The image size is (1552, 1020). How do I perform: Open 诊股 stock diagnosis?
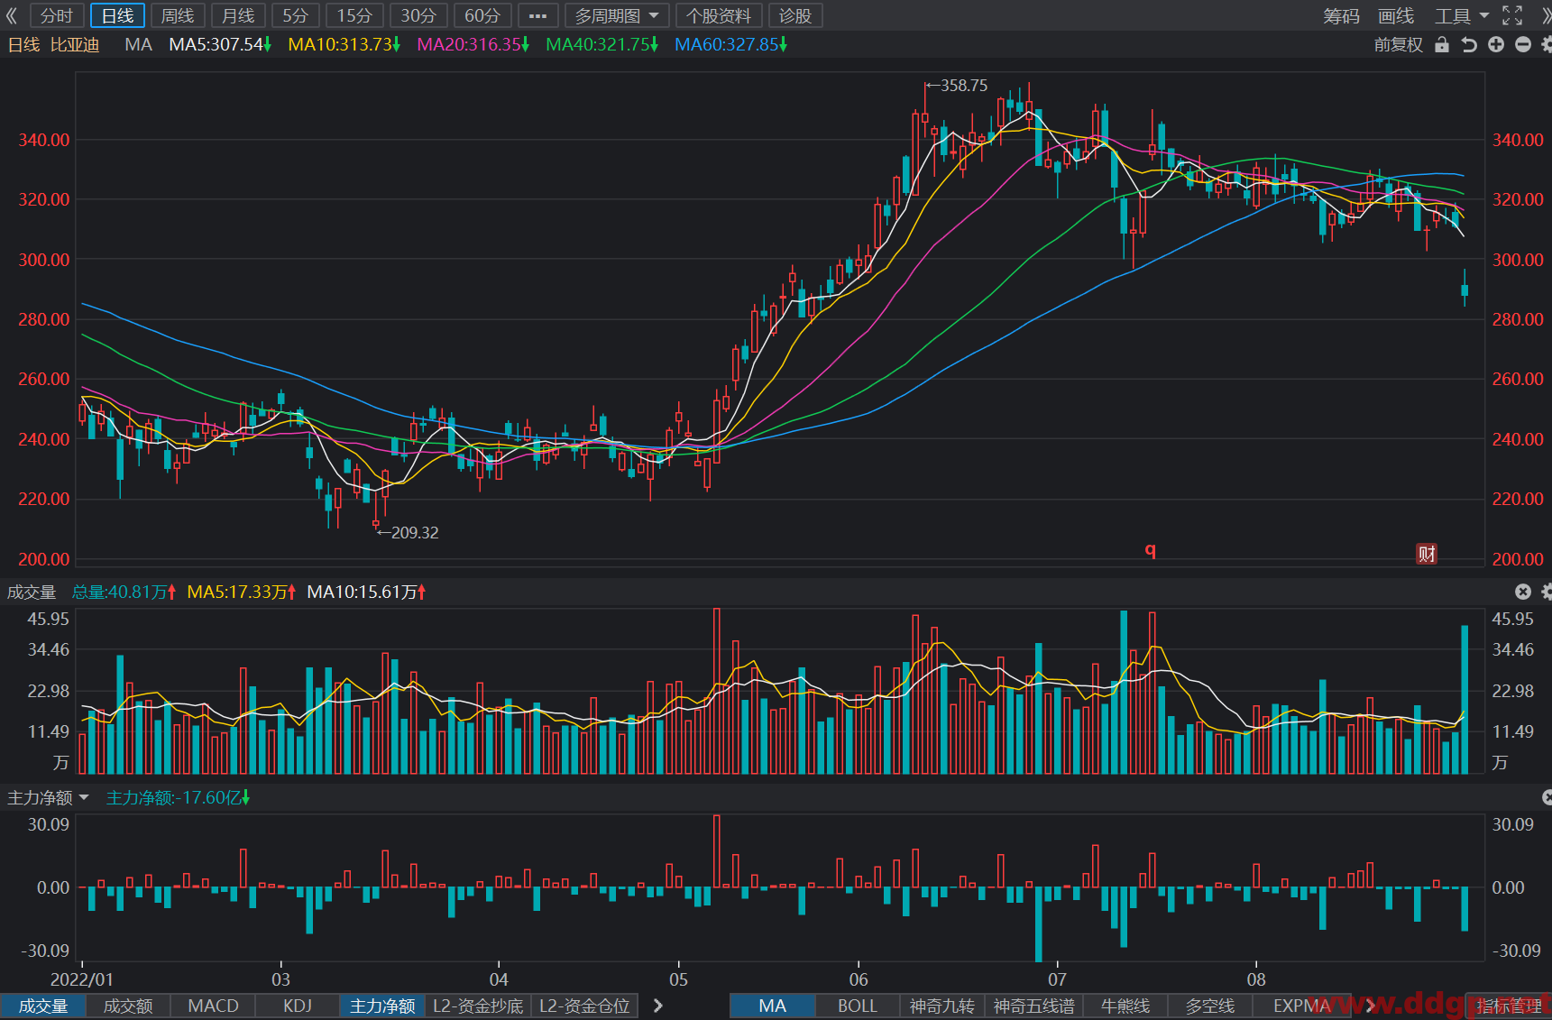coord(795,15)
